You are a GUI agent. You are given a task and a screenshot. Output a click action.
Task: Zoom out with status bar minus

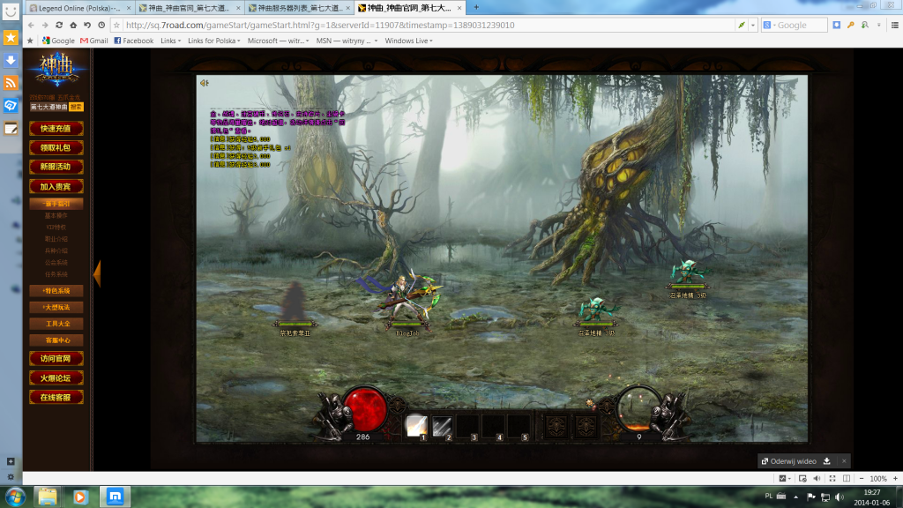[x=862, y=479]
